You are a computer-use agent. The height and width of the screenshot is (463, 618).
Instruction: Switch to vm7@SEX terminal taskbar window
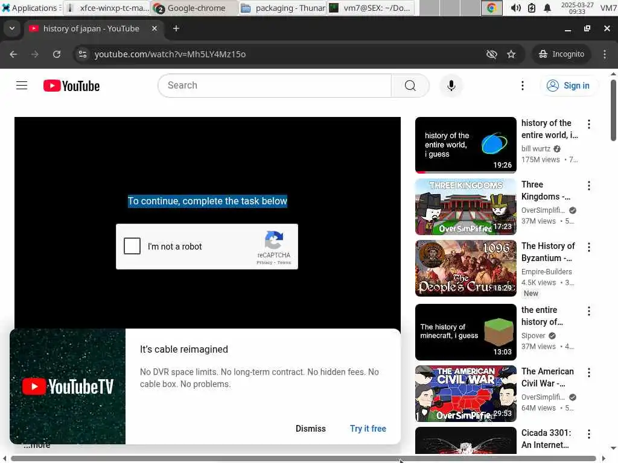[371, 8]
